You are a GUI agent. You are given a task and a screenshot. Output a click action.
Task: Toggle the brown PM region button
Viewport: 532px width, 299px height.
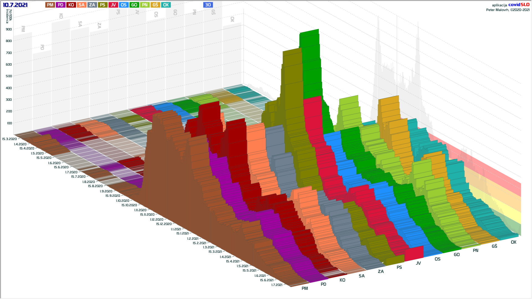tap(50, 5)
